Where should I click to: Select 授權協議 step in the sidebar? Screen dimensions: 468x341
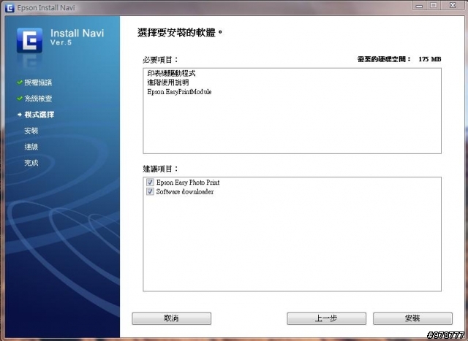pyautogui.click(x=38, y=83)
